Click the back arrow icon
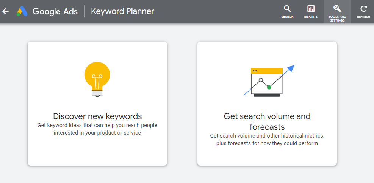 pyautogui.click(x=5, y=11)
